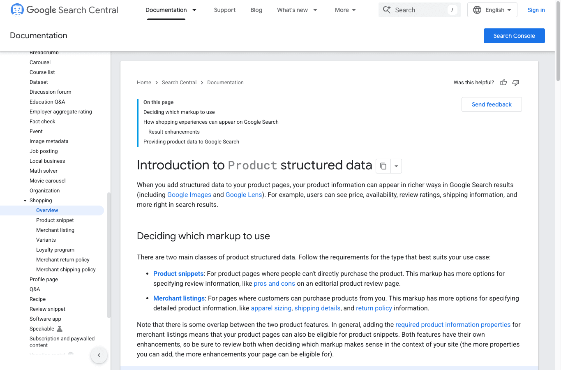Click the thumbs up helpful icon

503,83
